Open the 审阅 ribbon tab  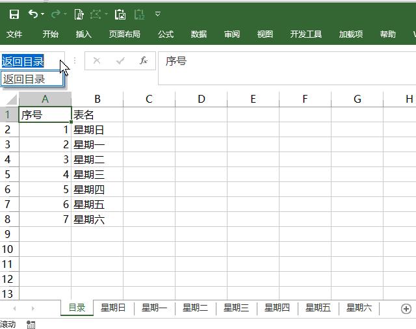232,34
